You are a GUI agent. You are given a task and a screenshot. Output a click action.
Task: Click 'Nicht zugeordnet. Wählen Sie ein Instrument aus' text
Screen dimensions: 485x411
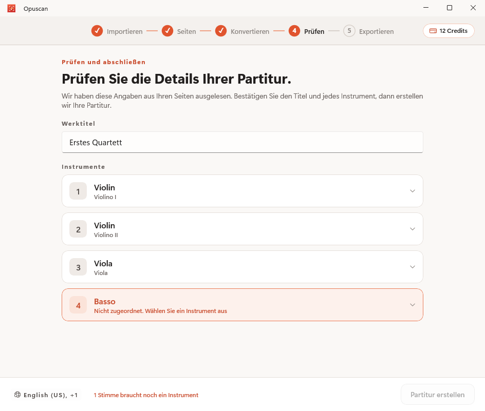point(160,311)
